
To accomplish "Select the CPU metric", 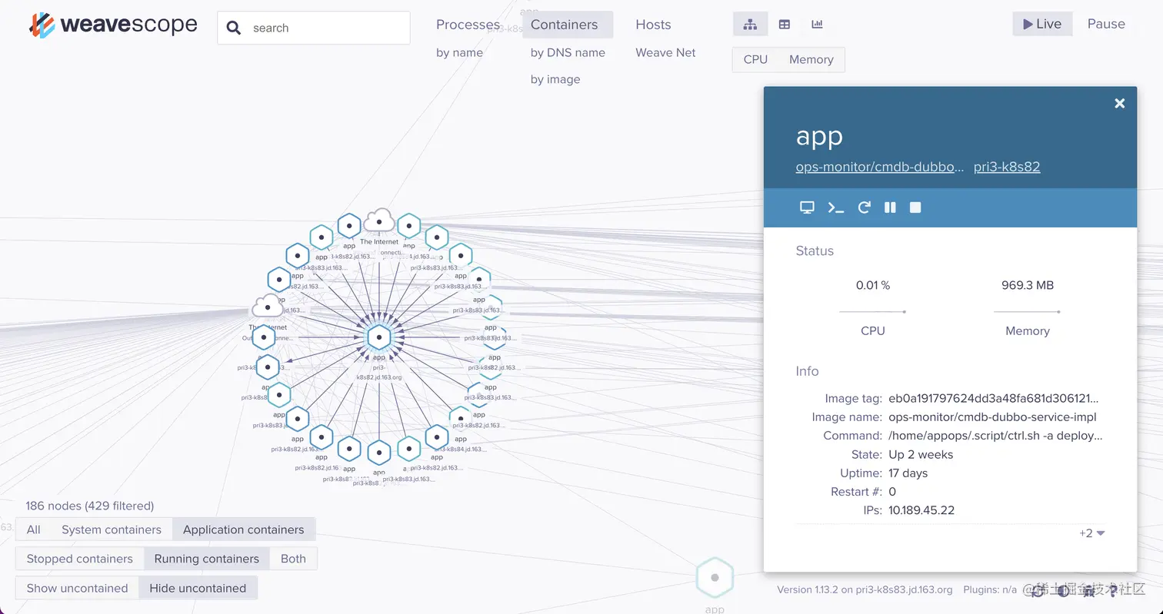I will coord(755,59).
